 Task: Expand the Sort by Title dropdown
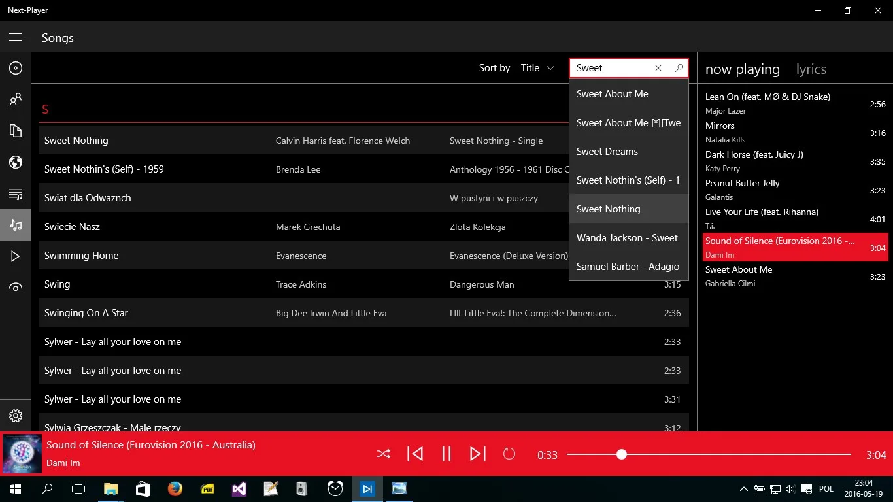click(x=537, y=68)
